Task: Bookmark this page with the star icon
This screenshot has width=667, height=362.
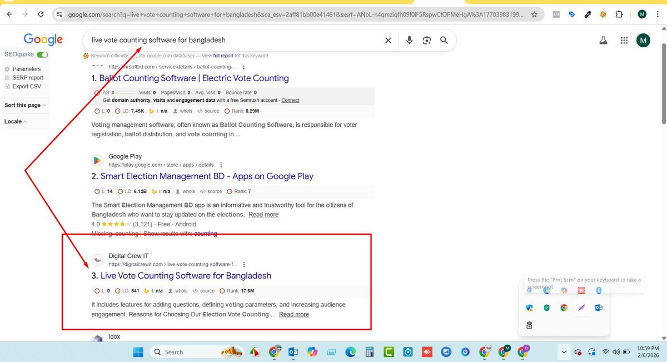Action: 534,14
